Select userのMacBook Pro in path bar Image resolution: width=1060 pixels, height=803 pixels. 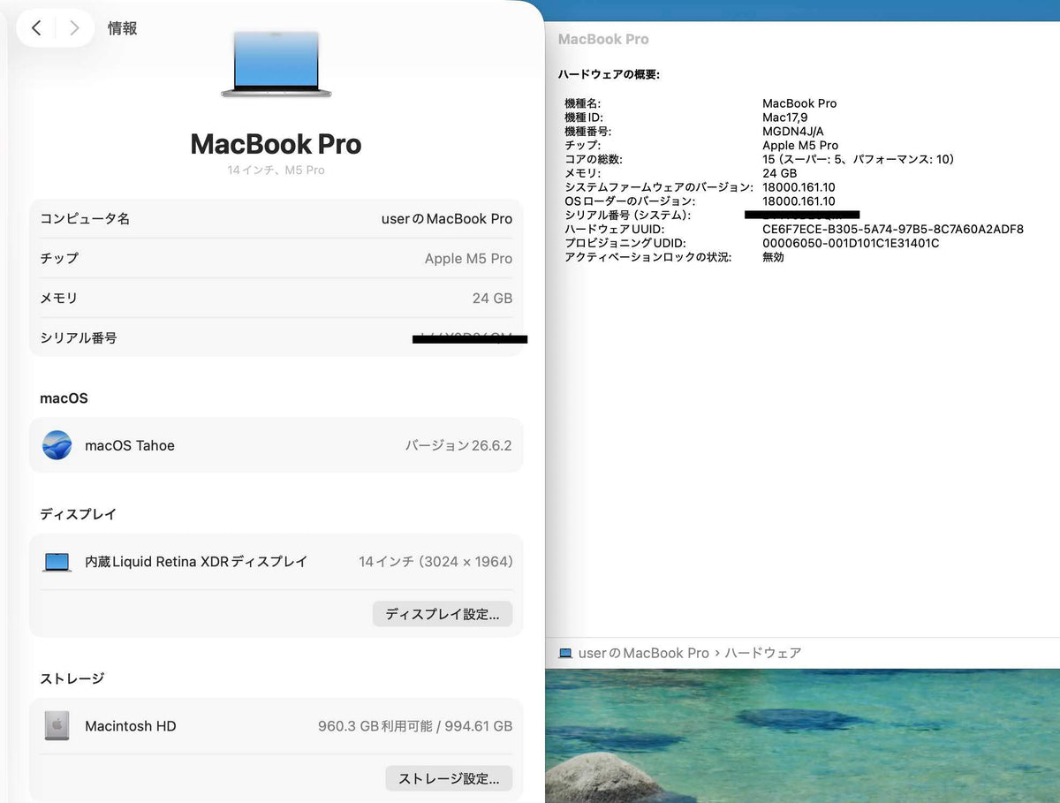click(x=644, y=653)
